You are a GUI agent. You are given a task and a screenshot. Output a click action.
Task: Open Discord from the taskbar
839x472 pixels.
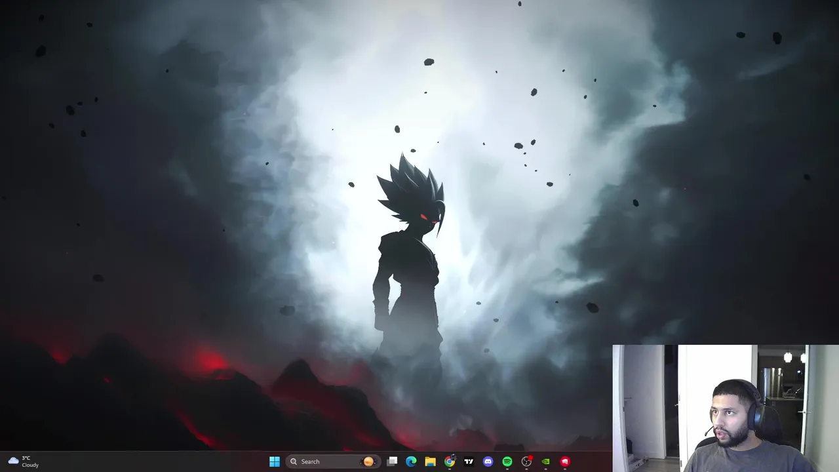(488, 462)
